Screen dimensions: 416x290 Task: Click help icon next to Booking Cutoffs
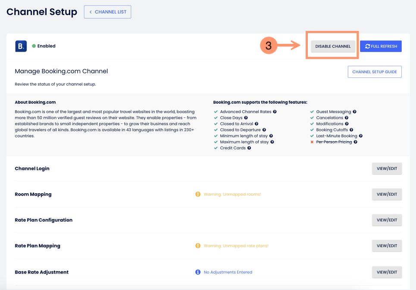[x=351, y=130]
